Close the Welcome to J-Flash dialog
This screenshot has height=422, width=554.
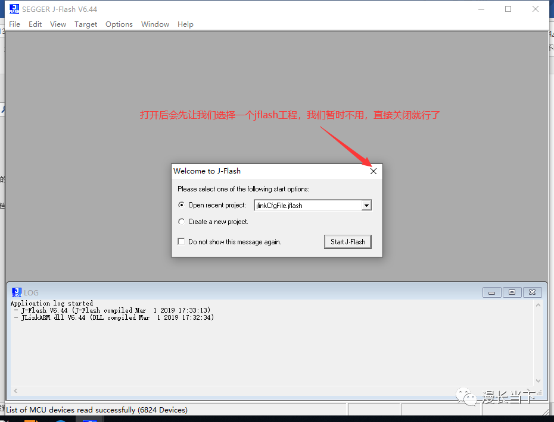[x=374, y=171]
